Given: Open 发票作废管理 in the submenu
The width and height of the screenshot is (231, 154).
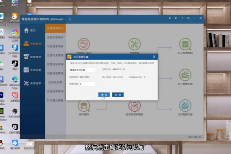Looking at the screenshot, I should point(55,55).
